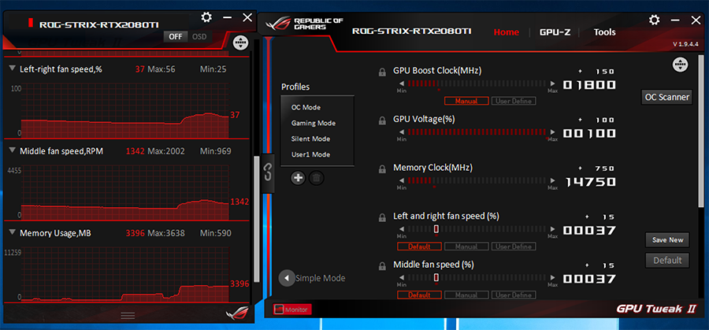
Task: Click the lock icon beside Memory Clock
Action: tap(382, 169)
